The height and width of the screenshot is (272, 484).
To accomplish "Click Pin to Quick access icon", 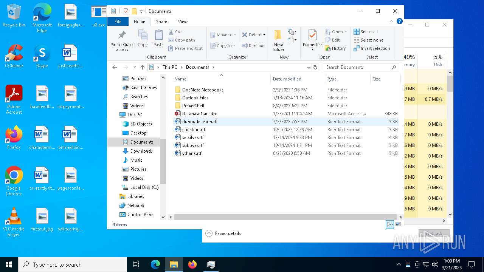I will click(x=122, y=41).
